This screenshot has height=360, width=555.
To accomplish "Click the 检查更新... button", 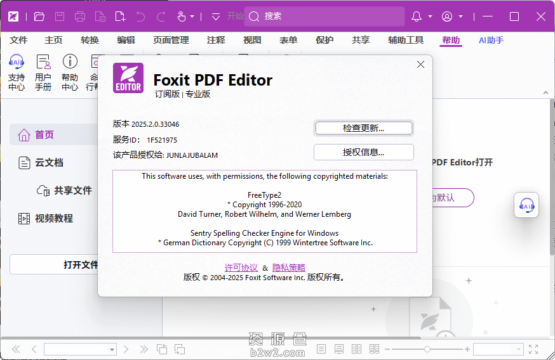I will coord(363,128).
